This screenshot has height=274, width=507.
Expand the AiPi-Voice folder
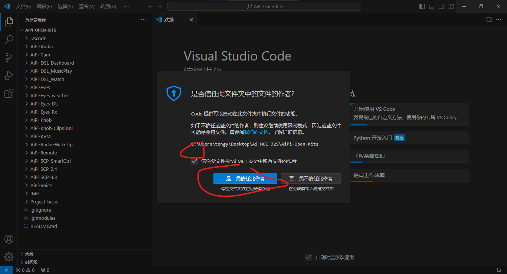tap(85, 185)
